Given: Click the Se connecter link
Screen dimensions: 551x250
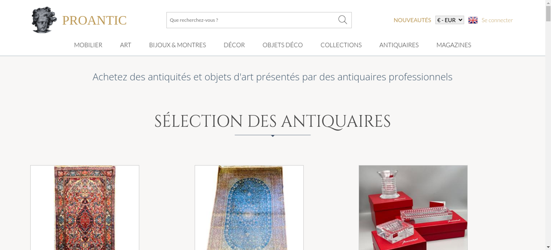Looking at the screenshot, I should pyautogui.click(x=497, y=20).
